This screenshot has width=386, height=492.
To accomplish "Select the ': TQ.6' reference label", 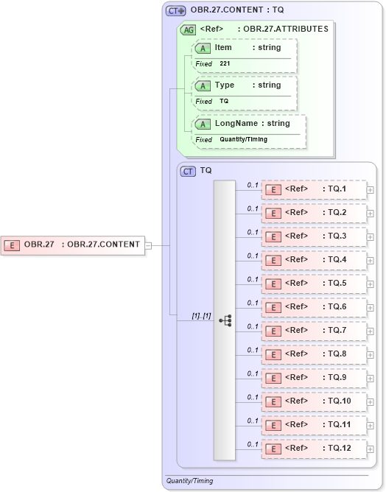I will click(x=334, y=306).
